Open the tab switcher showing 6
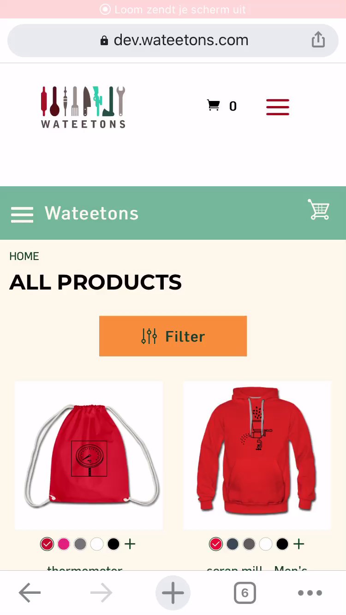This screenshot has width=346, height=615. 245,593
